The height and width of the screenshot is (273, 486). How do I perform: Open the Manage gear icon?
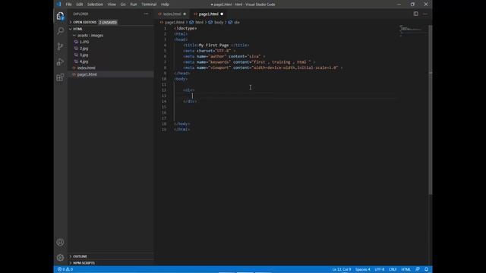(60, 257)
